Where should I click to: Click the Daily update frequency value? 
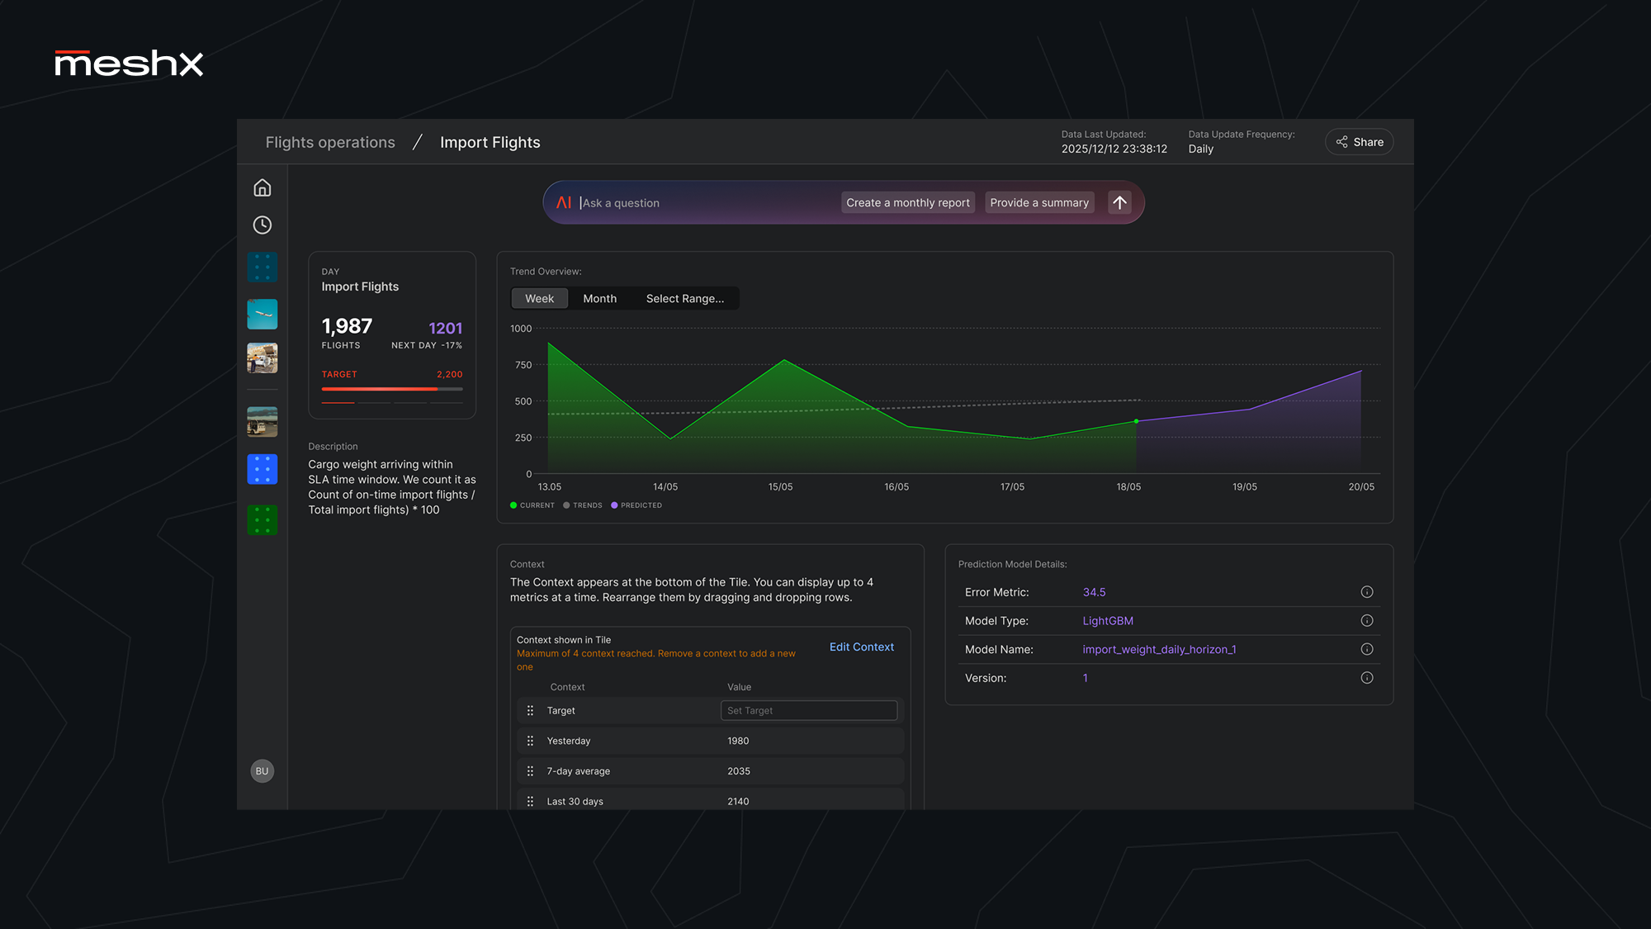click(1200, 149)
